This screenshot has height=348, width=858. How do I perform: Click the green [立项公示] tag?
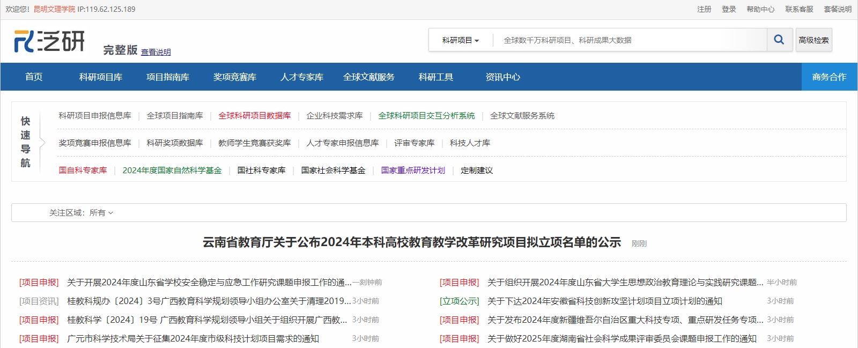460,301
